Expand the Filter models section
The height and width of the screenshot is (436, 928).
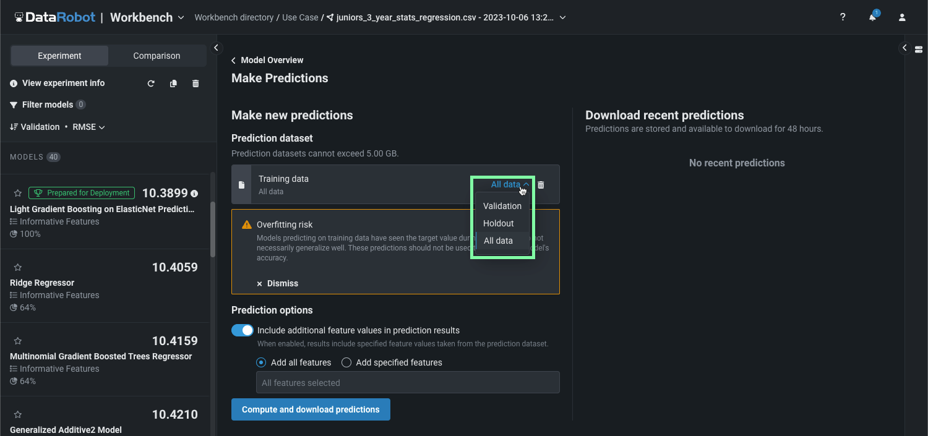47,105
